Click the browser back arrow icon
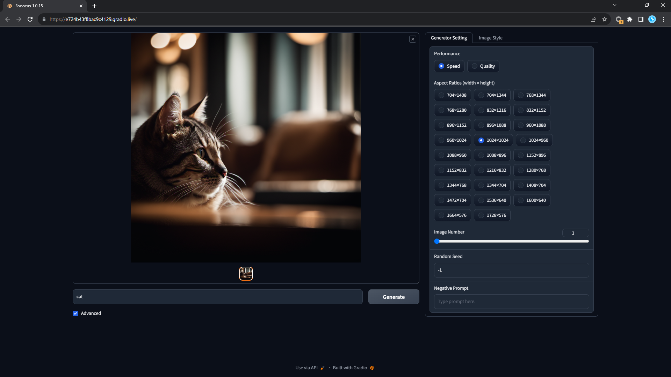Screen dimensions: 671x377 click(7, 19)
